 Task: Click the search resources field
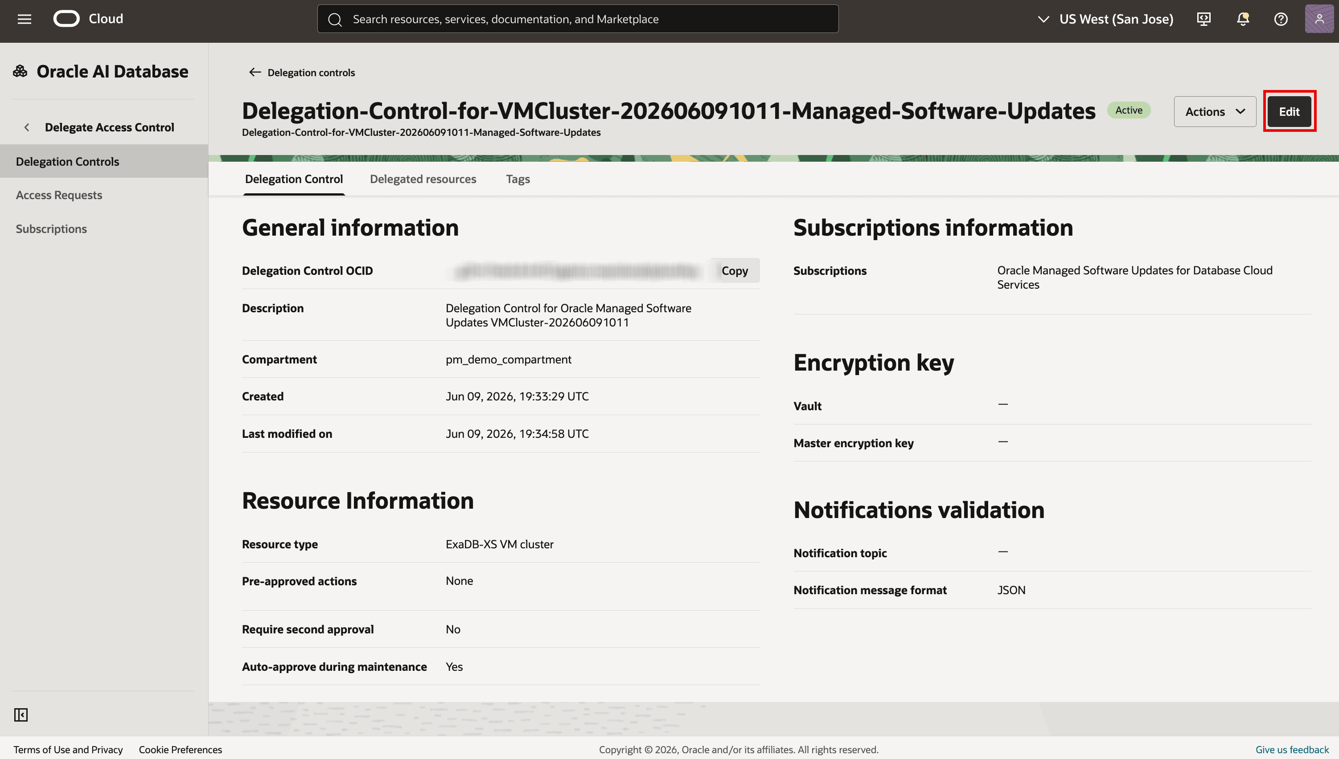tap(577, 19)
